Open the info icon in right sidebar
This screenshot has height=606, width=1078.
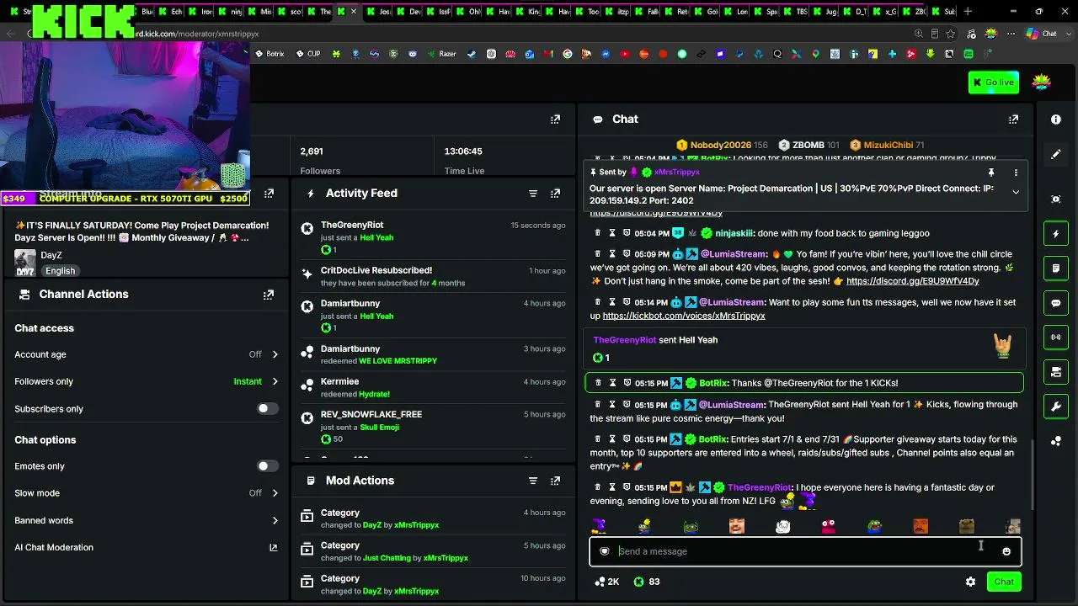[1056, 120]
